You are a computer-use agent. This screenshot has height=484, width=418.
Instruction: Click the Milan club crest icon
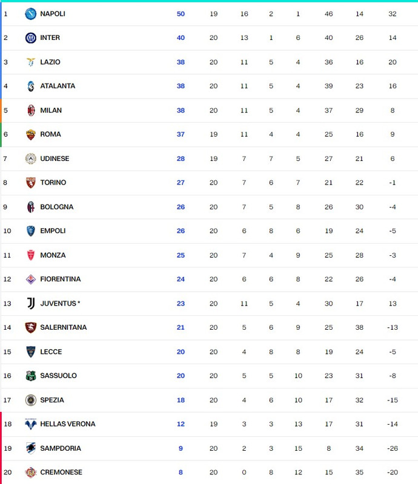pos(31,110)
